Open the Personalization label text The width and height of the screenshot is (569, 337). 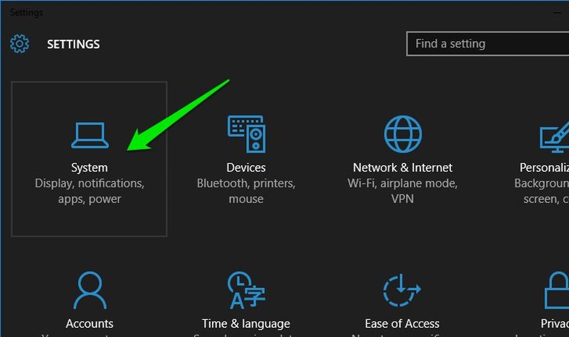544,167
